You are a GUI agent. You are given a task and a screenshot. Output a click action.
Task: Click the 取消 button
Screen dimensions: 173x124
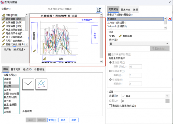pyautogui.click(x=63, y=120)
